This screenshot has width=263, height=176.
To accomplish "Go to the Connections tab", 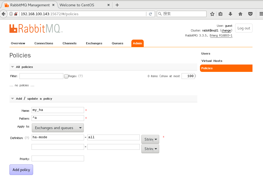I will coord(44,43).
